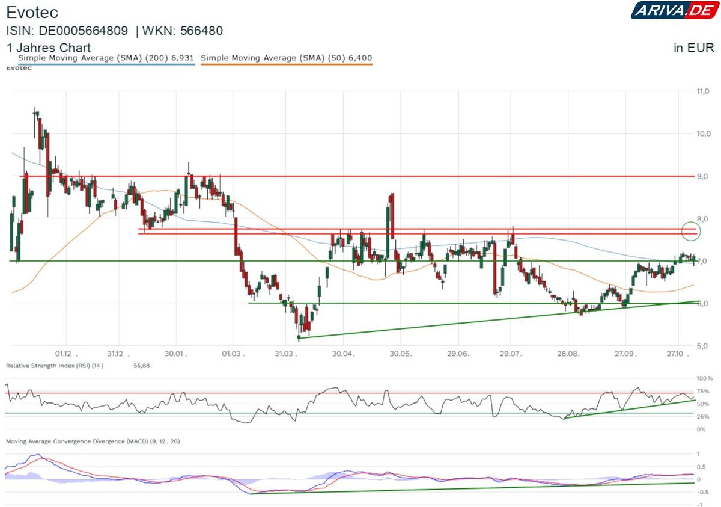Image resolution: width=721 pixels, height=507 pixels.
Task: Click the 27.09. date axis label
Action: point(625,354)
